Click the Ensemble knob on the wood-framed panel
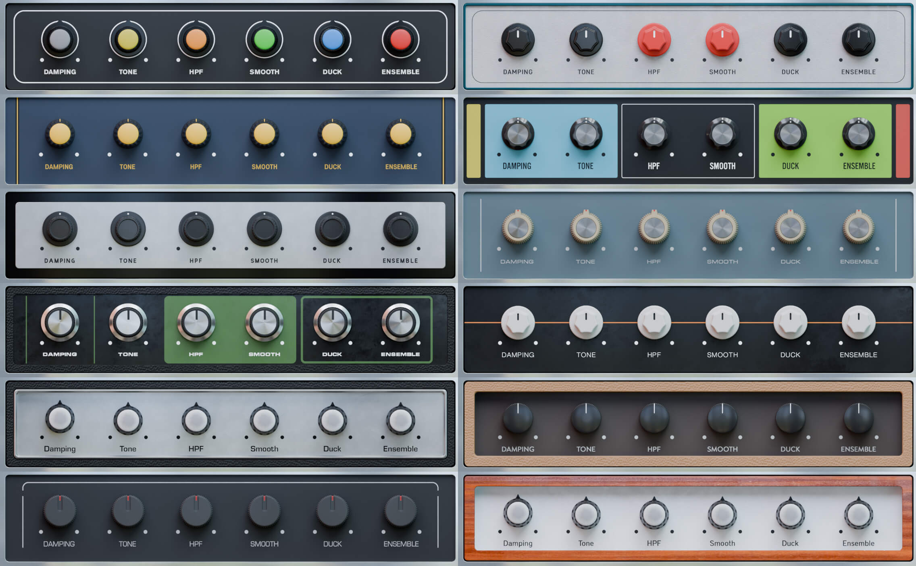Viewport: 916px width, 566px height. click(x=858, y=514)
